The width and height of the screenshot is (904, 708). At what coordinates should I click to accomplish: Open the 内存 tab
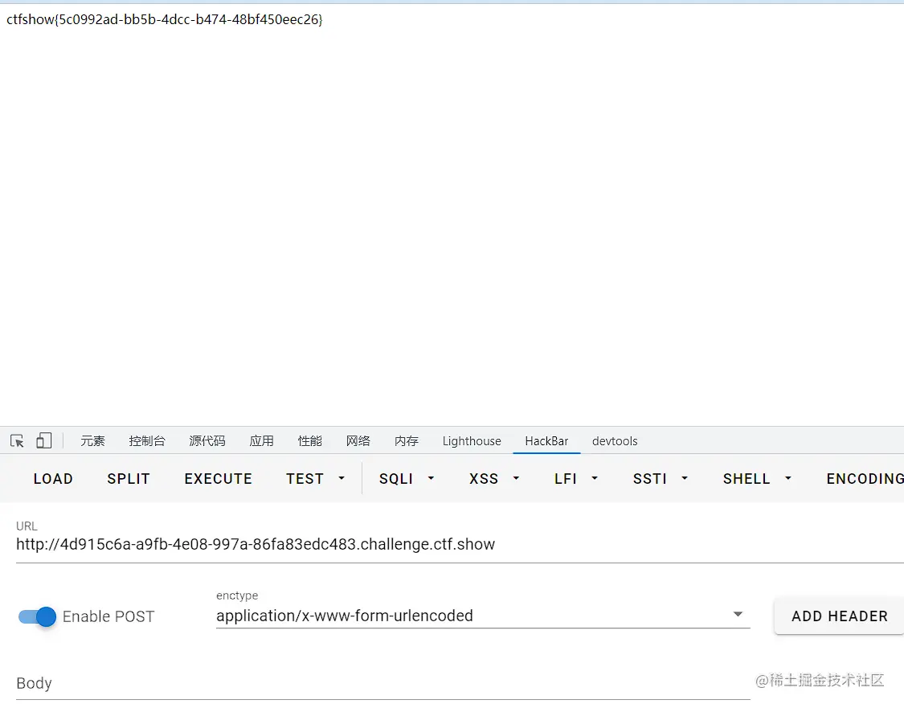point(407,441)
